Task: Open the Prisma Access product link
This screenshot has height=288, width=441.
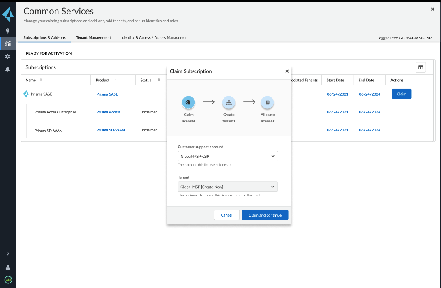Action: pos(109,112)
